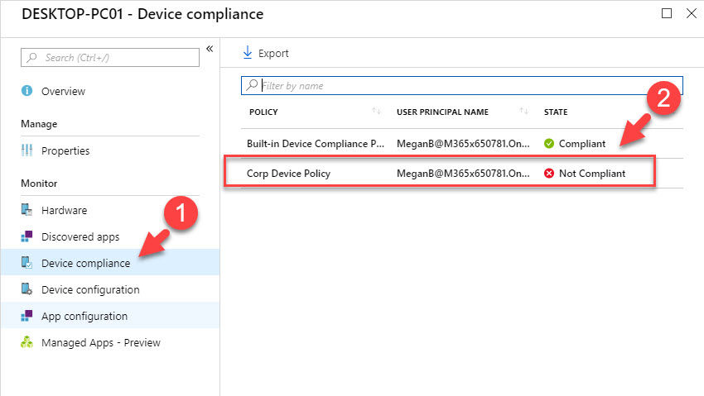The width and height of the screenshot is (704, 396).
Task: Click the State column header
Action: point(556,112)
